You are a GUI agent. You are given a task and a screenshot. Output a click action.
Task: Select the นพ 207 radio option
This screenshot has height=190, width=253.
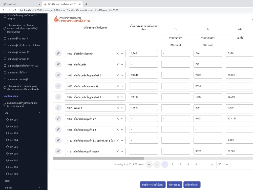click(7, 160)
